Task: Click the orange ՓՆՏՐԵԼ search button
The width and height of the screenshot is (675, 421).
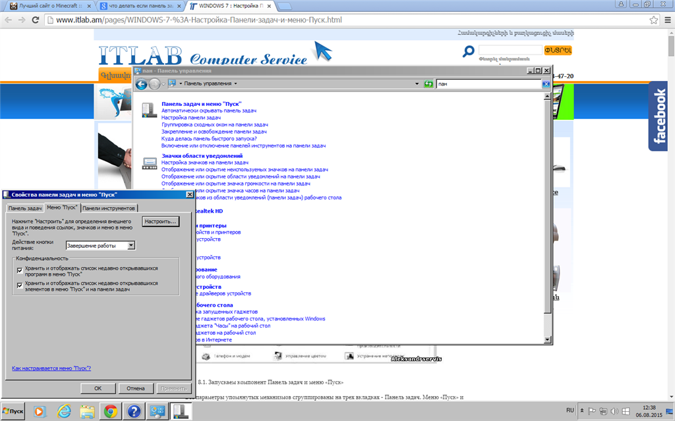Action: [x=558, y=50]
